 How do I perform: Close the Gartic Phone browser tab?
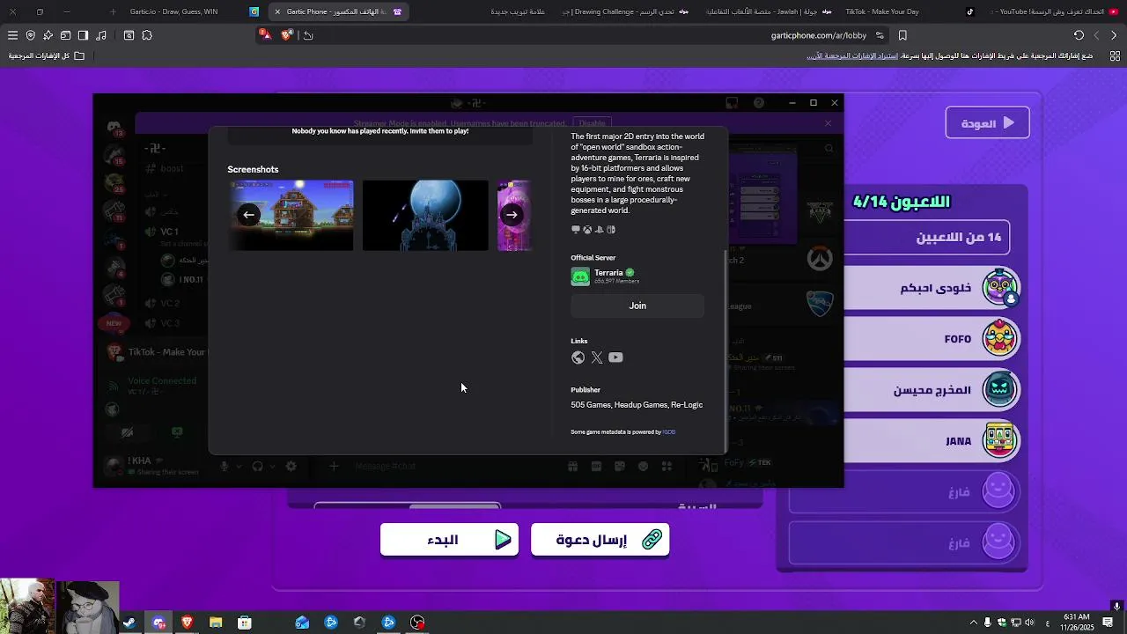pyautogui.click(x=277, y=11)
